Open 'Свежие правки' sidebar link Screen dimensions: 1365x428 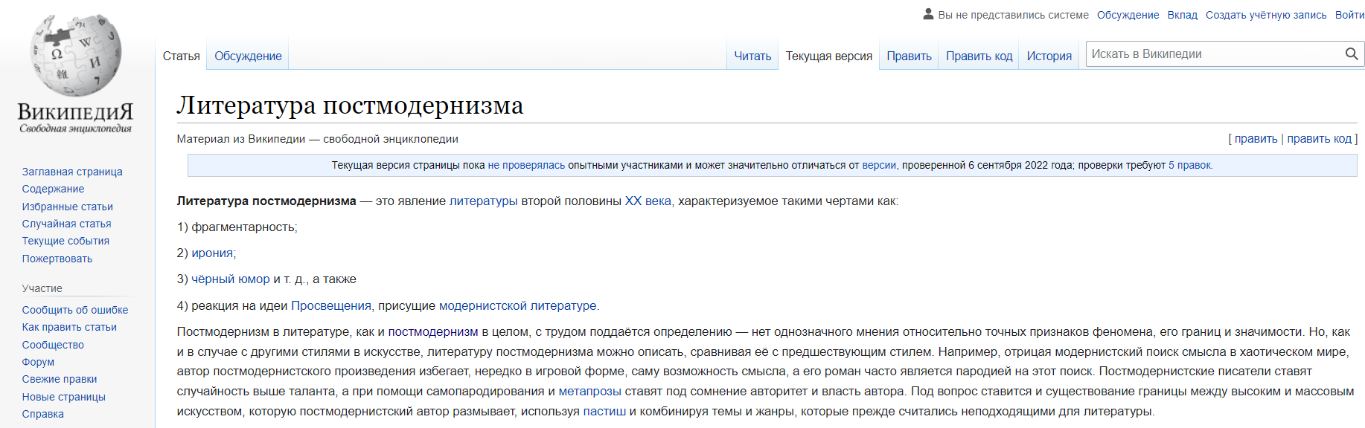60,379
